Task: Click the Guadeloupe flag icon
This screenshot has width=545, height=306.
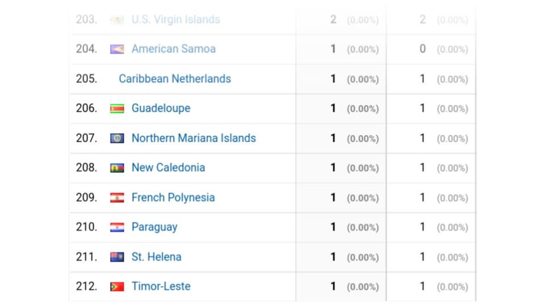Action: (117, 109)
